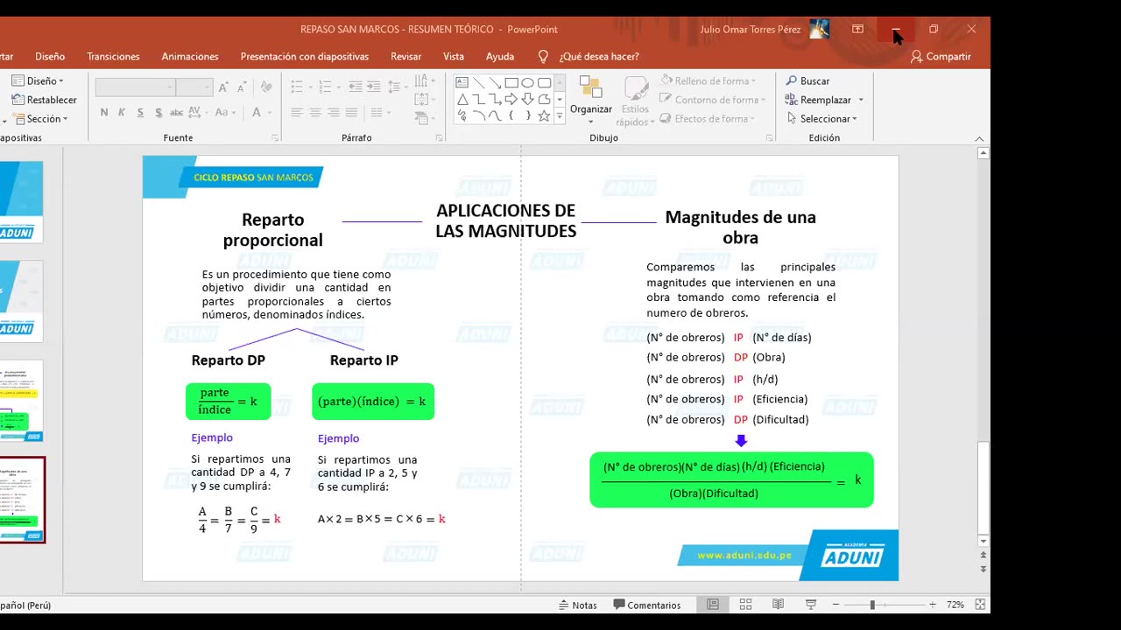The width and height of the screenshot is (1121, 630).
Task: Choose the triangle shape
Action: pos(462,99)
